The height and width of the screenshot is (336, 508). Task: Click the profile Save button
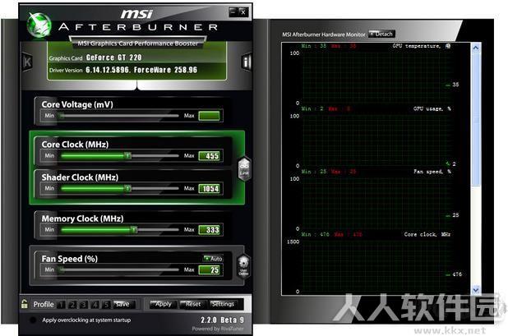point(122,304)
